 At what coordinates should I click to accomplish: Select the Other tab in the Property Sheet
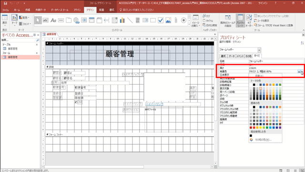(x=248, y=56)
